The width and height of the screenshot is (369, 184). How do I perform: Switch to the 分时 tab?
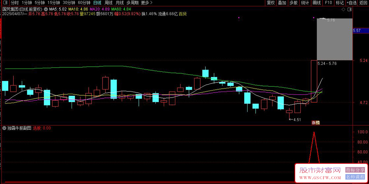pos(15,3)
